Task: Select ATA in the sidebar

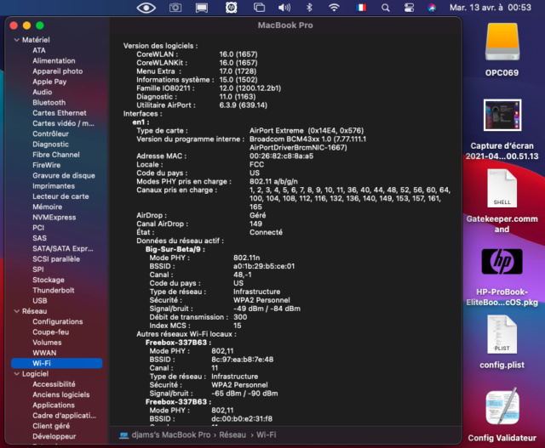Action: [39, 50]
